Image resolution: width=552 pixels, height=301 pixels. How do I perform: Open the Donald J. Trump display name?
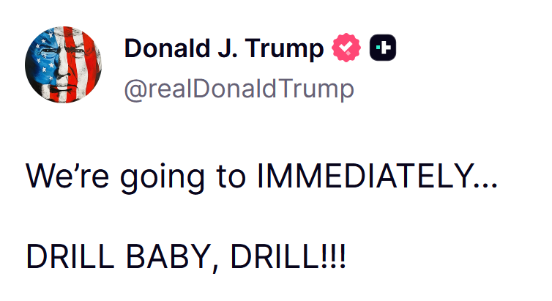click(224, 49)
